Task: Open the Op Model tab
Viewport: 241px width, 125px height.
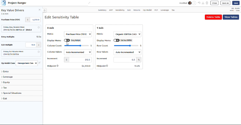Action: click(147, 10)
